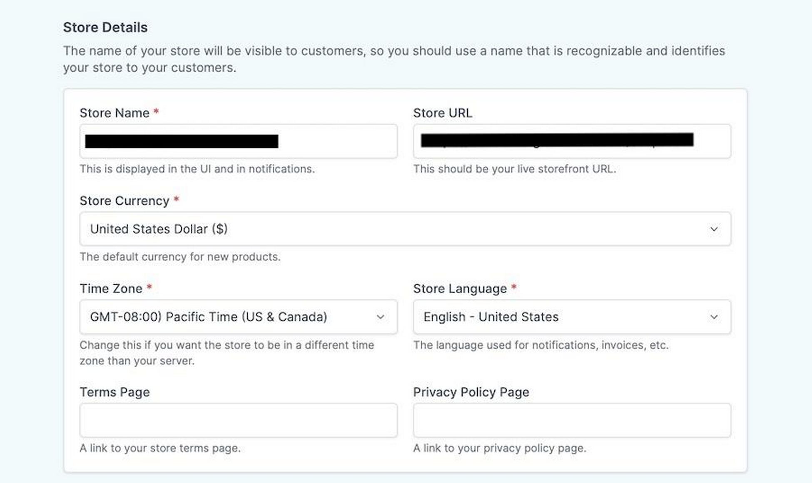
Task: Click the Store Name label
Action: [115, 113]
